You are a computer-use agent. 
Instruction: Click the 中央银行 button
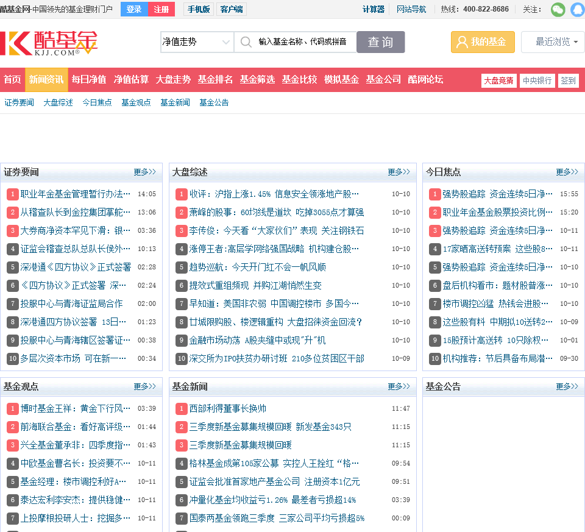coord(537,80)
